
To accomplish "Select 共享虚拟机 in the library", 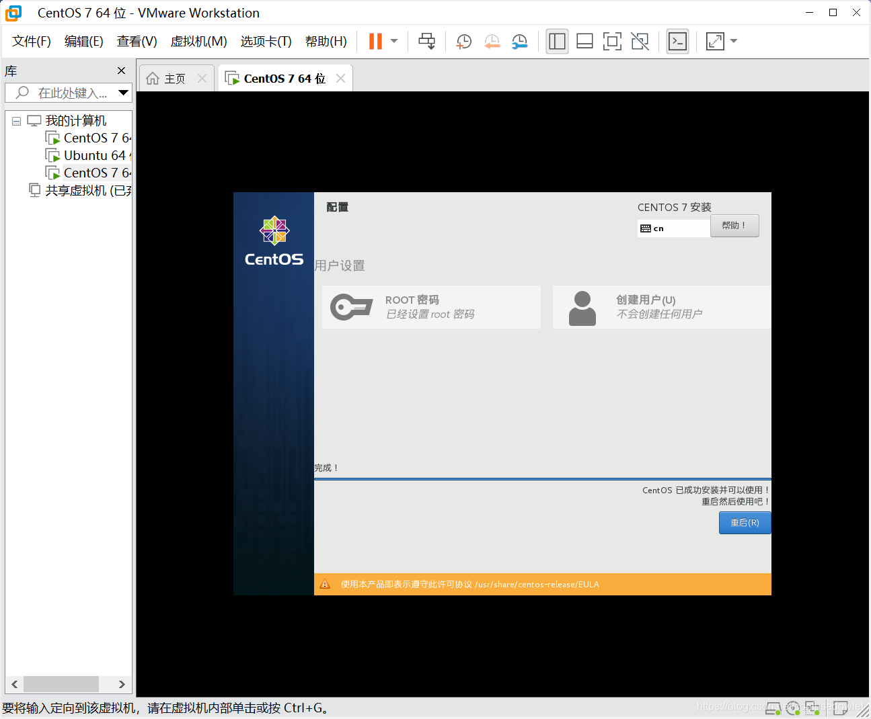I will (88, 191).
